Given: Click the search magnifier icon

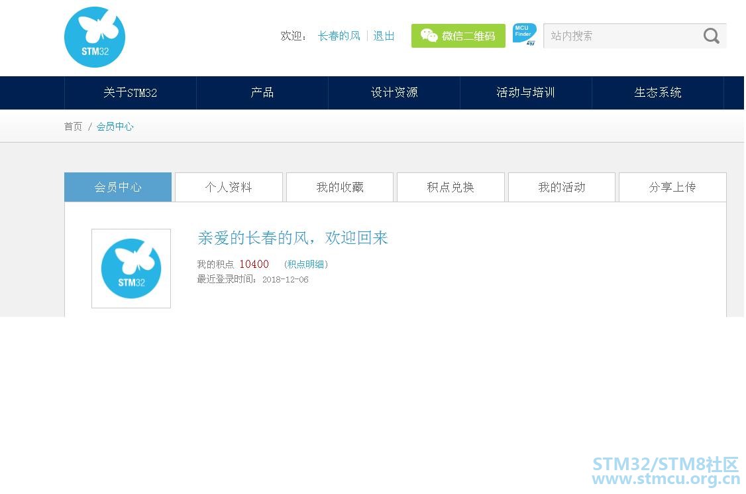Looking at the screenshot, I should click(712, 36).
